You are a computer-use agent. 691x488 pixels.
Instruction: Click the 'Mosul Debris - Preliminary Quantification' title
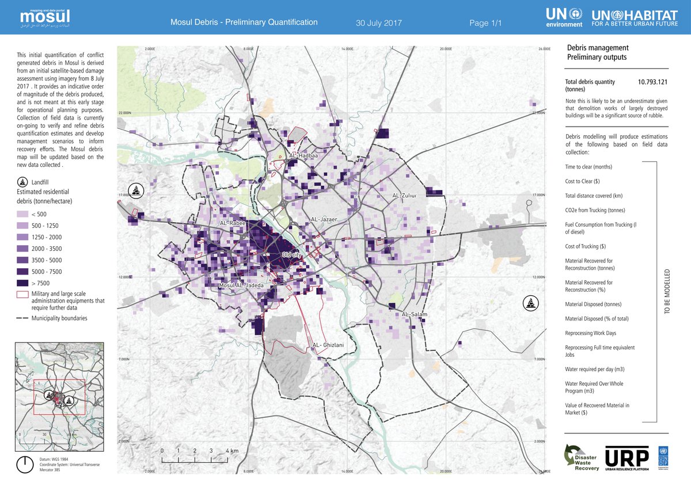point(244,22)
